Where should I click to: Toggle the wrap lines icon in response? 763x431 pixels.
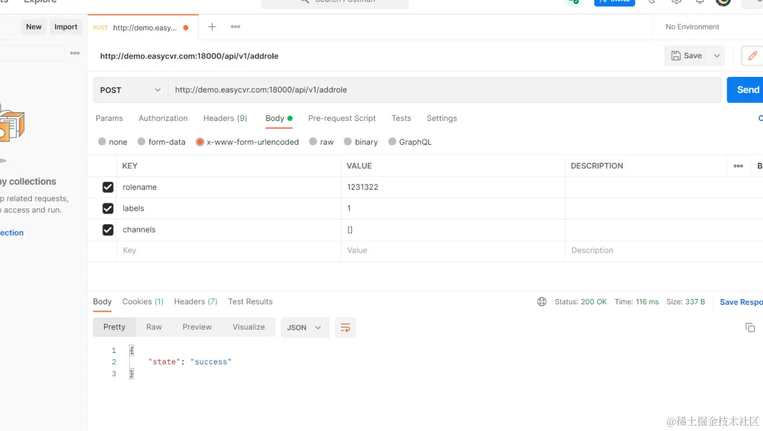tap(345, 327)
